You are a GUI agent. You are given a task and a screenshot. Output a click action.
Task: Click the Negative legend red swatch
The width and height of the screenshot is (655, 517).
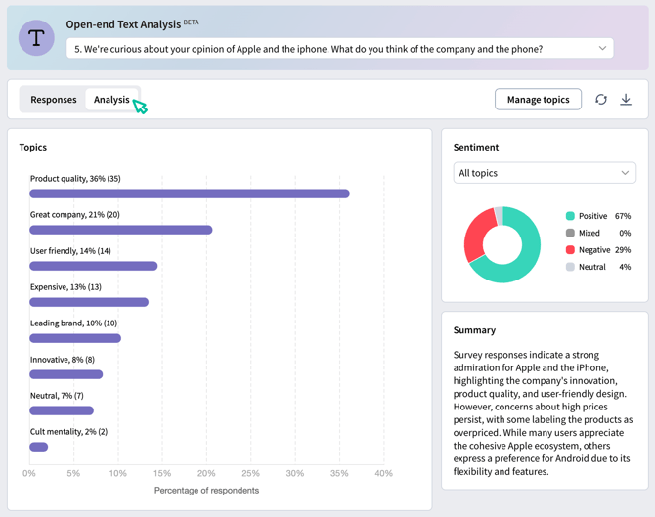tap(570, 250)
